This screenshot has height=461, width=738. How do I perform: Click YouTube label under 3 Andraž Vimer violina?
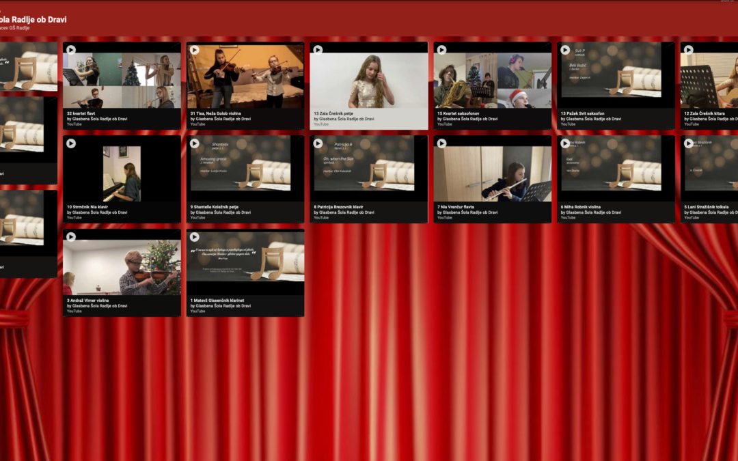74,311
